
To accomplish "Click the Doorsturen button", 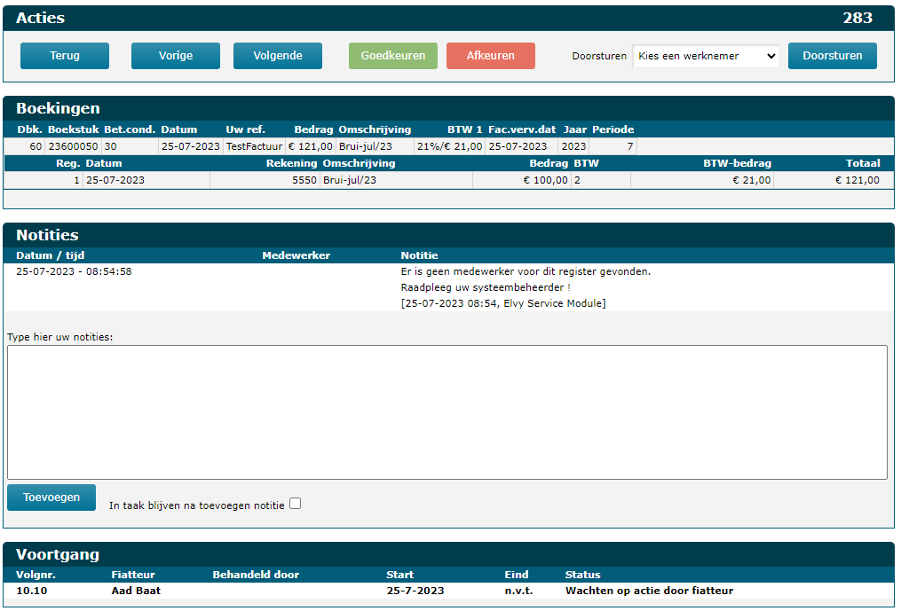I will coord(832,56).
